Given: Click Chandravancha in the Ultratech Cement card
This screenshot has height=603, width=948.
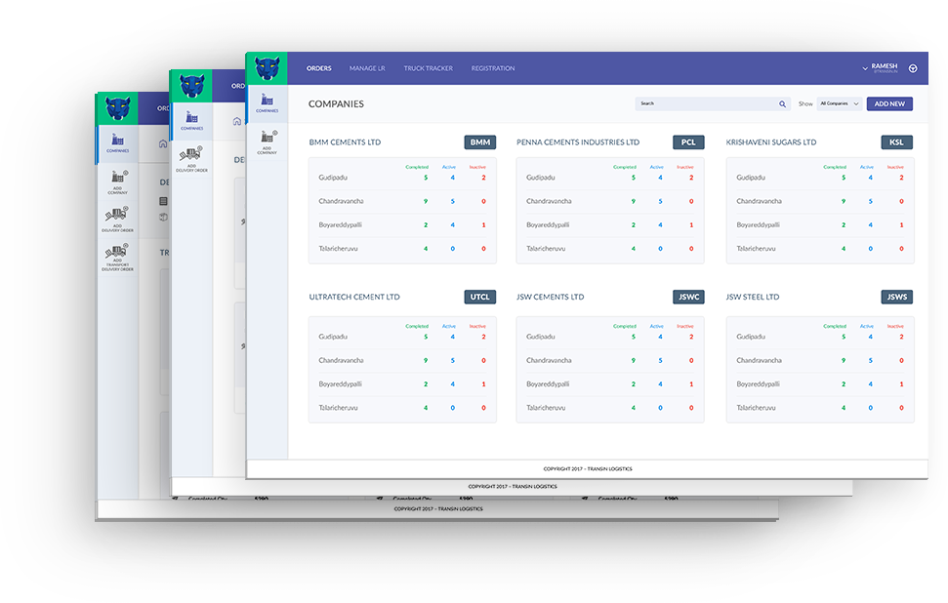Looking at the screenshot, I should click(x=341, y=360).
